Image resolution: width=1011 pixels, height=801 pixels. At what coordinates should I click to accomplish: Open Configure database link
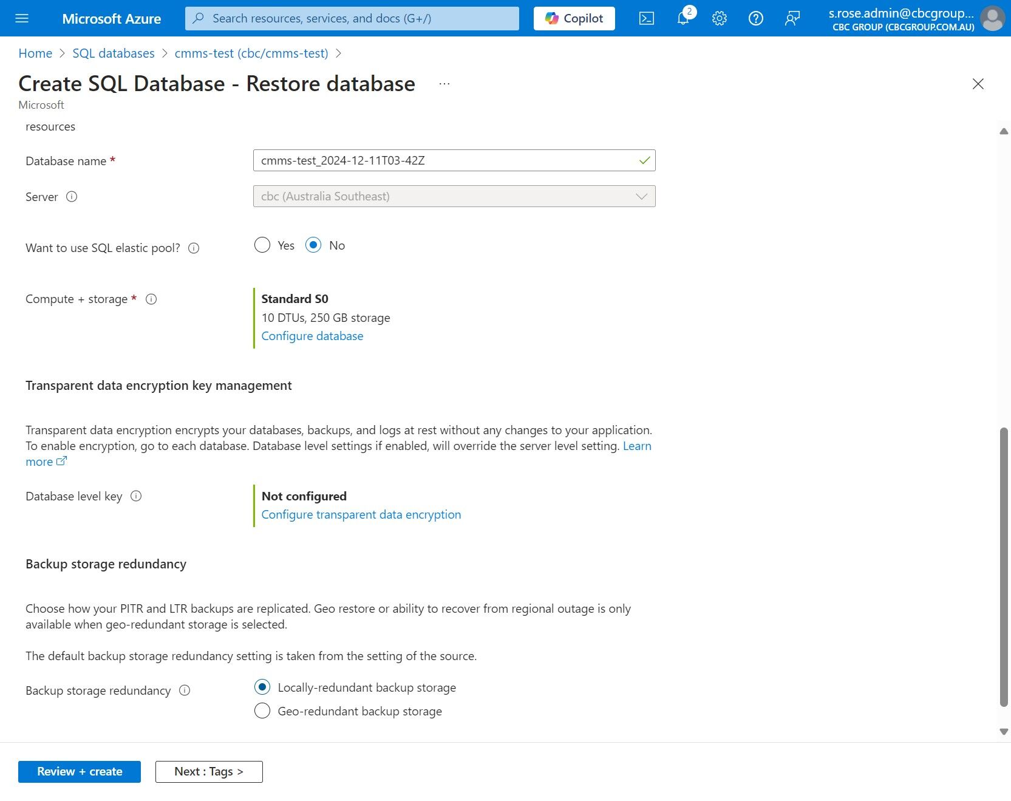point(312,336)
